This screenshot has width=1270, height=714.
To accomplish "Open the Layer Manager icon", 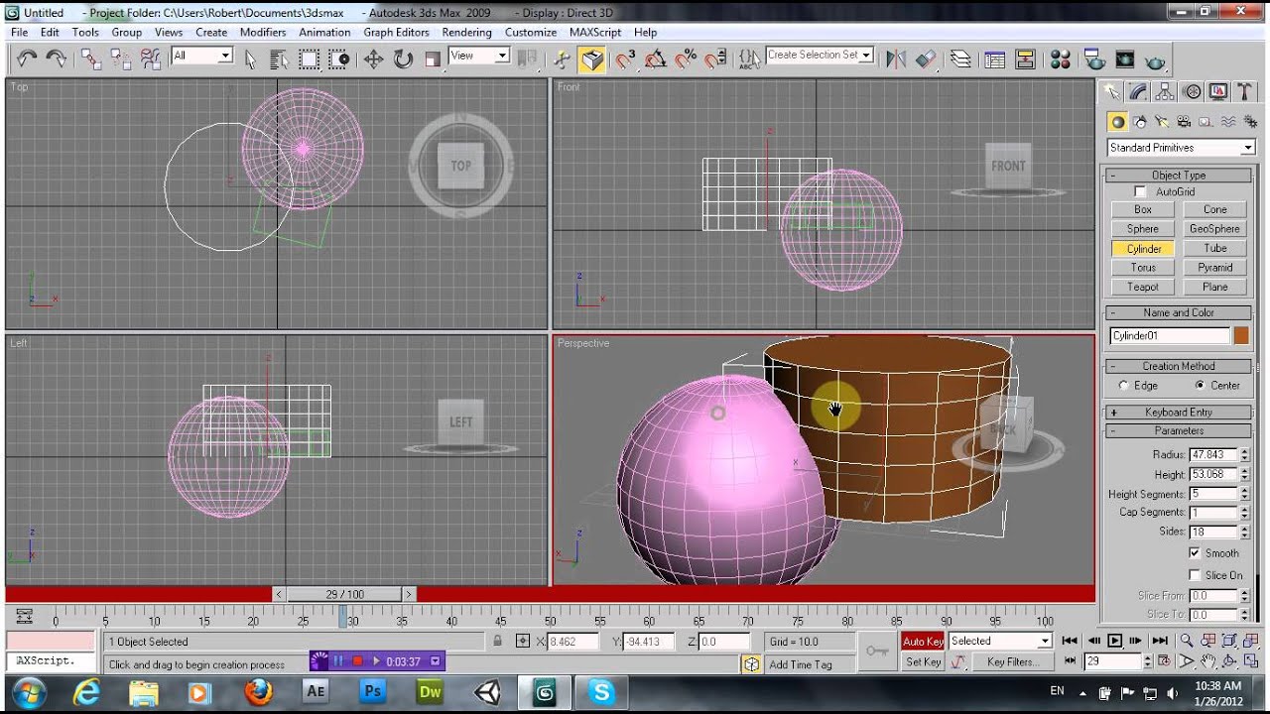I will click(x=960, y=59).
